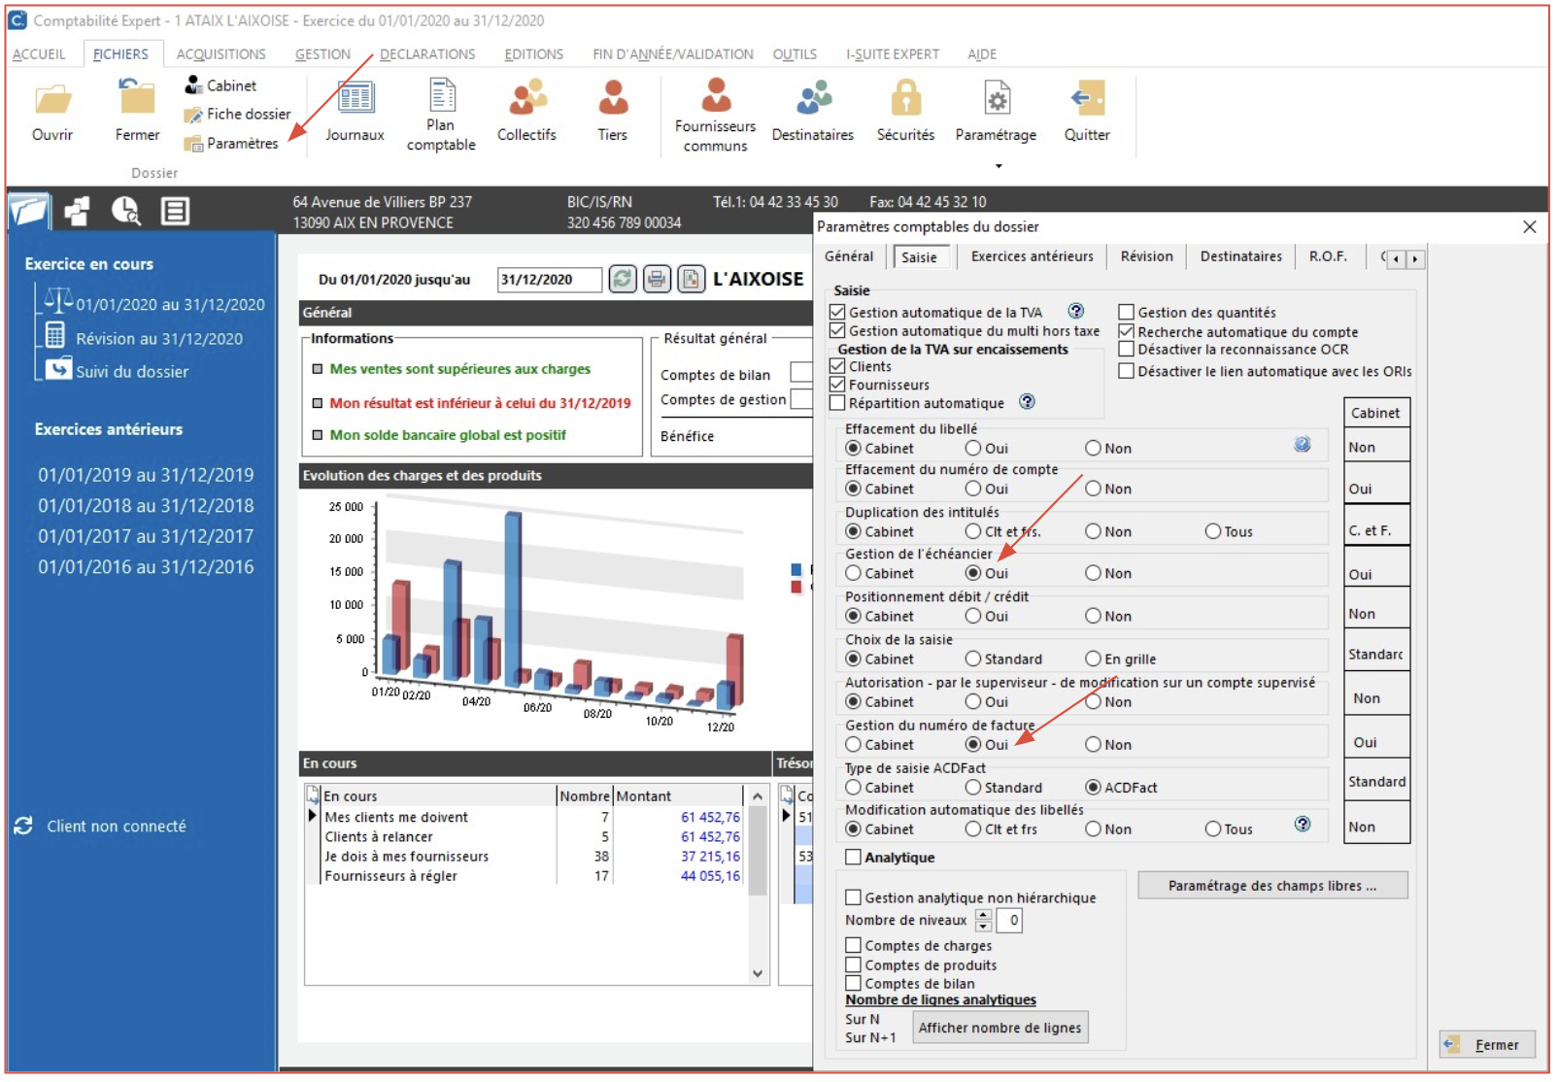Image resolution: width=1558 pixels, height=1082 pixels.
Task: Open help for Modification automatique des libellés
Action: (1303, 824)
